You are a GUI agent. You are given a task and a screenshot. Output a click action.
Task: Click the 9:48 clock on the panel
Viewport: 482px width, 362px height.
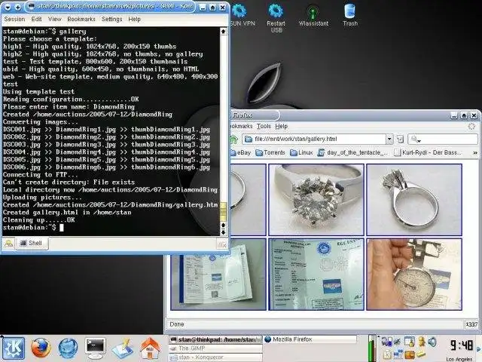coord(461,345)
